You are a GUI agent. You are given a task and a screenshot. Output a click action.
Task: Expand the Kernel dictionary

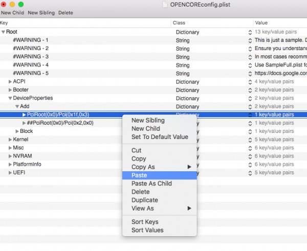click(10, 140)
